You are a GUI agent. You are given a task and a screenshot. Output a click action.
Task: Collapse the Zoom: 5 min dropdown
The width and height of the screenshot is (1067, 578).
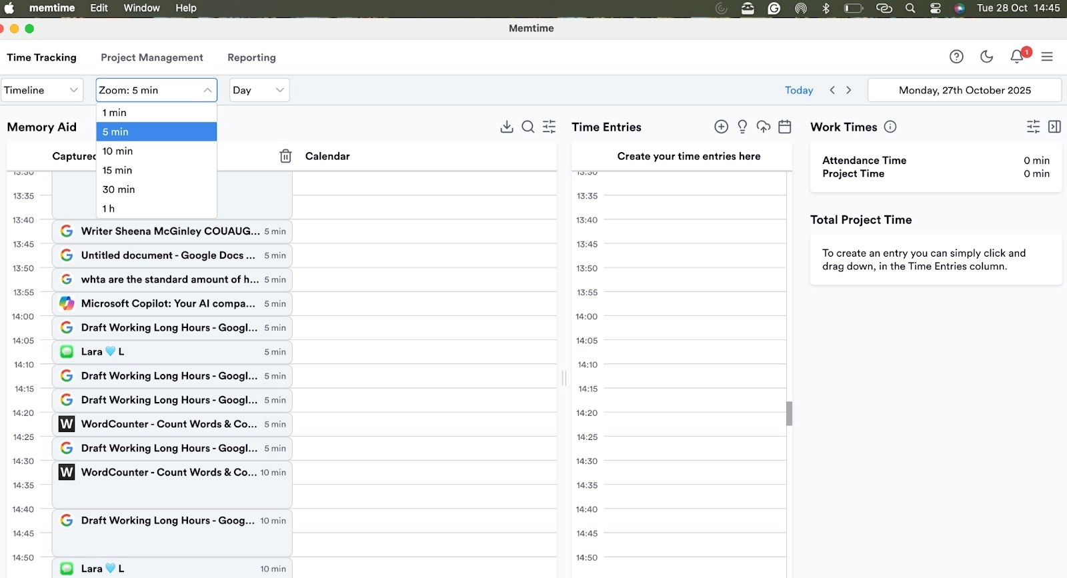pyautogui.click(x=157, y=90)
